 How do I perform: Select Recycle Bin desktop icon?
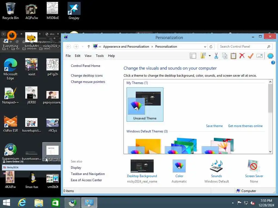click(x=11, y=11)
